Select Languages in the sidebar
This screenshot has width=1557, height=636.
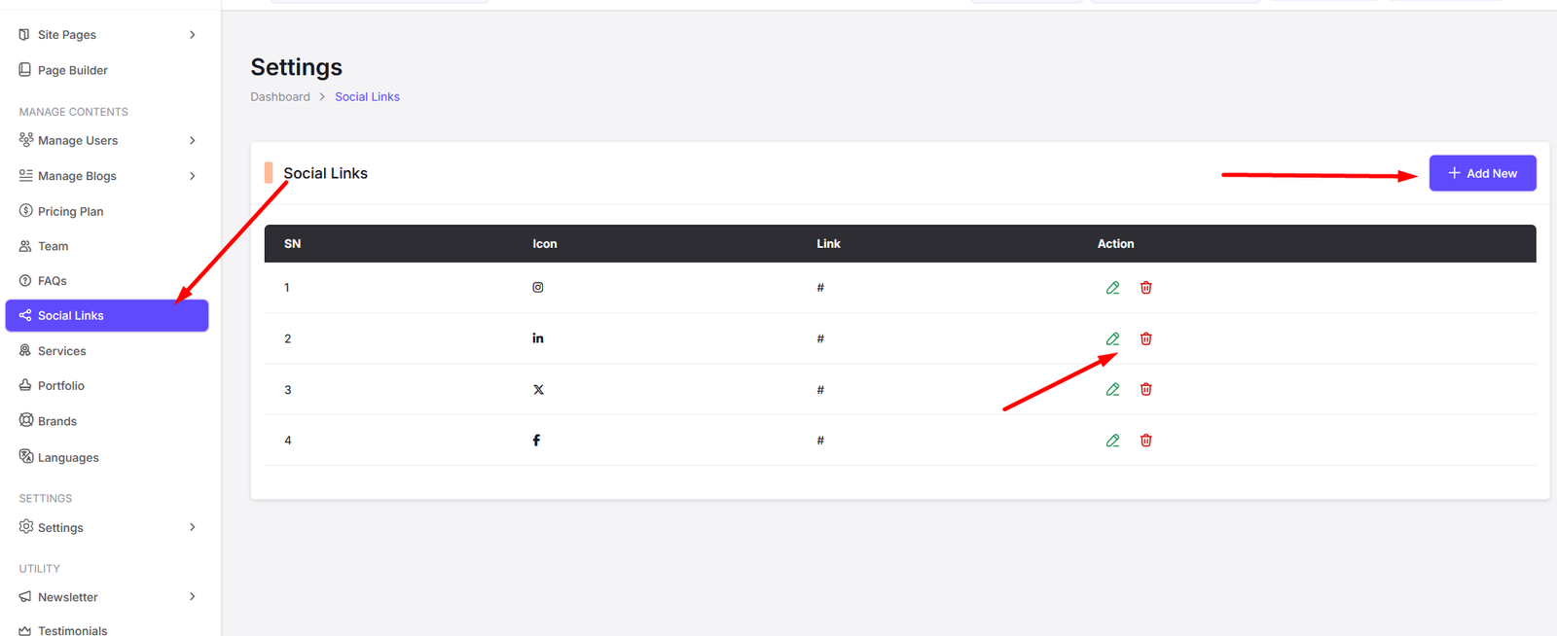click(68, 457)
